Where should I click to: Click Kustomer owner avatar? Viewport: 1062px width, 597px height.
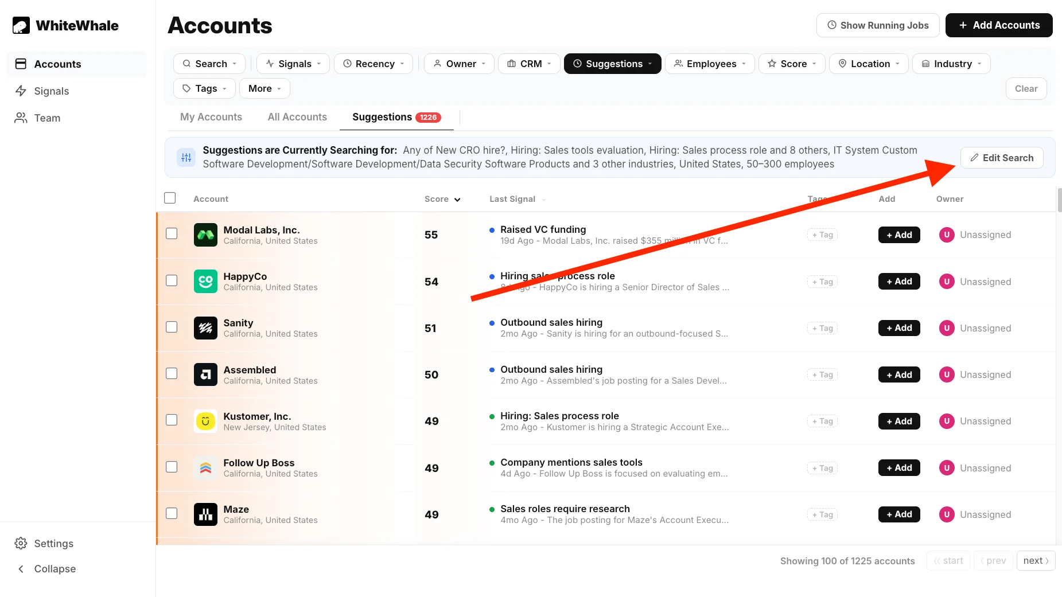tap(947, 421)
